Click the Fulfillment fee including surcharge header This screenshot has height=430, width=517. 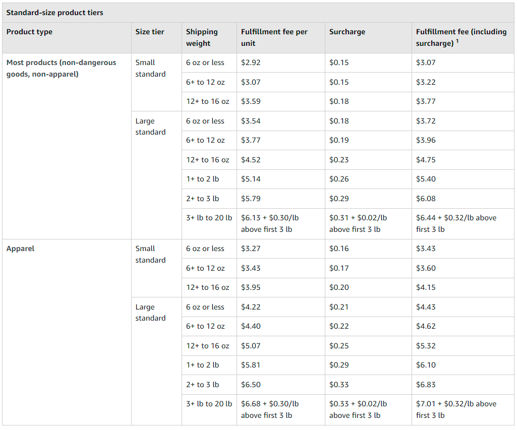point(462,37)
